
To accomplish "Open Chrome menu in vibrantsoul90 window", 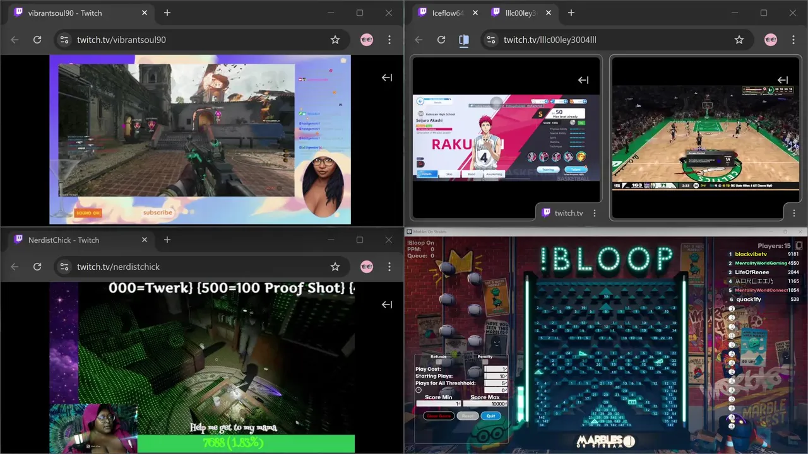I will point(389,40).
